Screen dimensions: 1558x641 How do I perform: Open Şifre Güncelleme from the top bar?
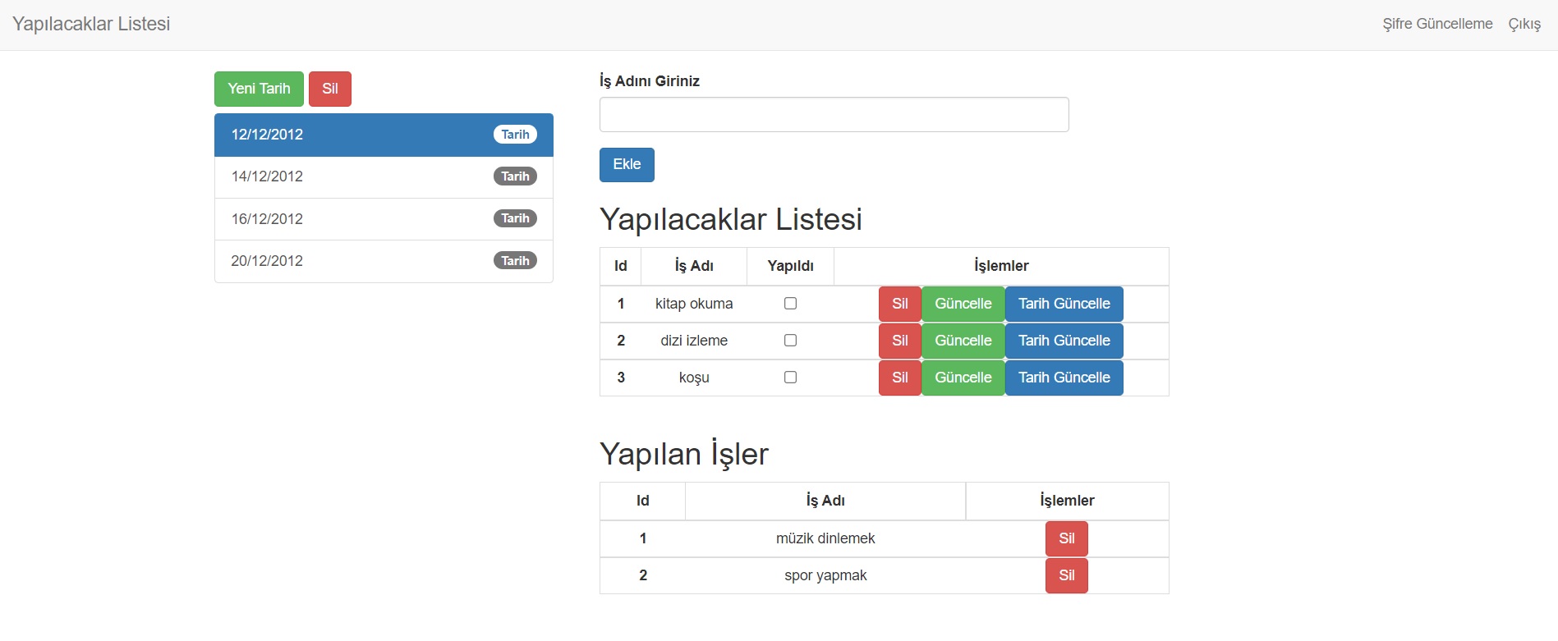(1436, 24)
